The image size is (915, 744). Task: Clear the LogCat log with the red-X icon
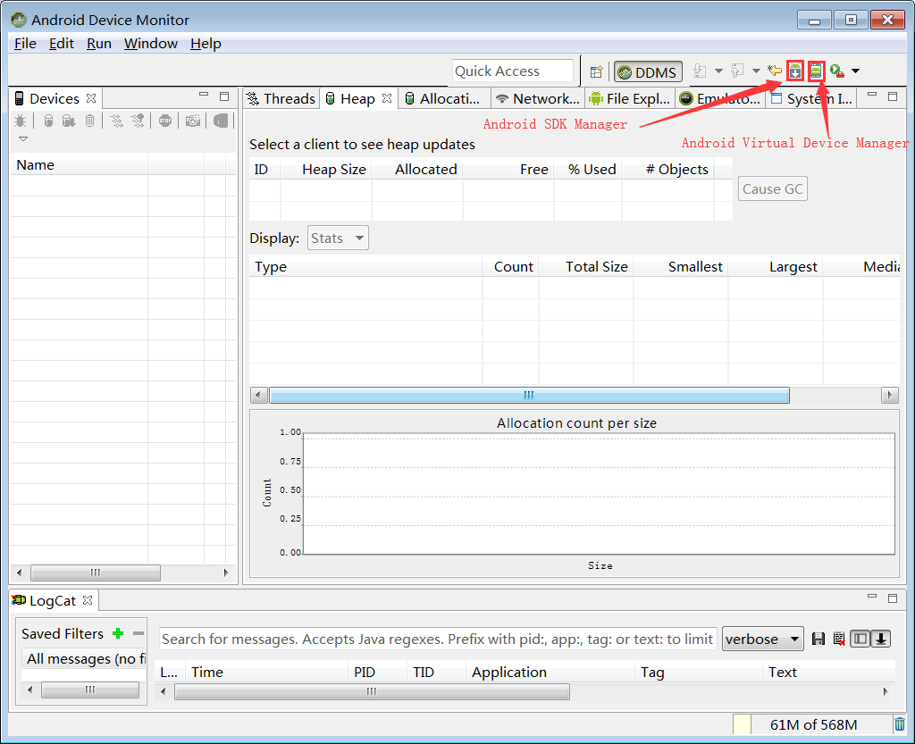coord(839,639)
